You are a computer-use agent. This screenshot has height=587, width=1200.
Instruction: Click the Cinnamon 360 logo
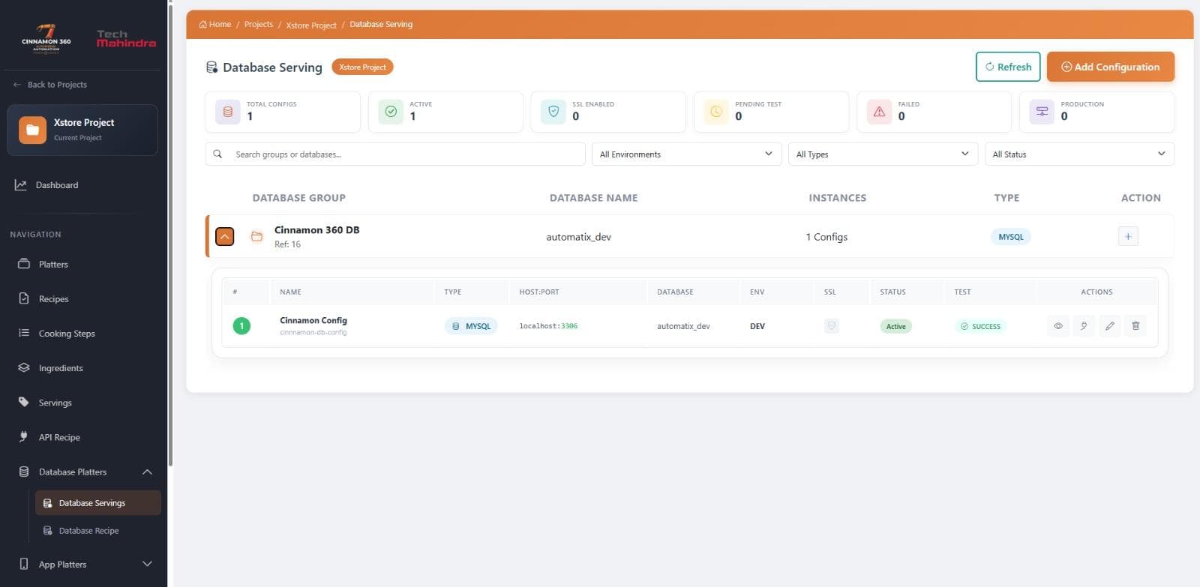pyautogui.click(x=46, y=38)
